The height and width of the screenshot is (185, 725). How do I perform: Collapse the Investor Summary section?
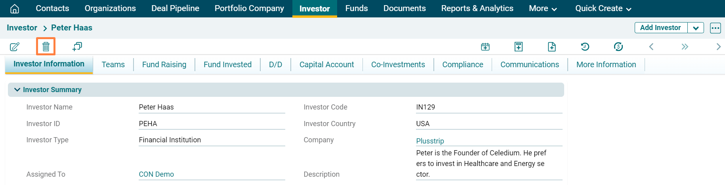17,90
